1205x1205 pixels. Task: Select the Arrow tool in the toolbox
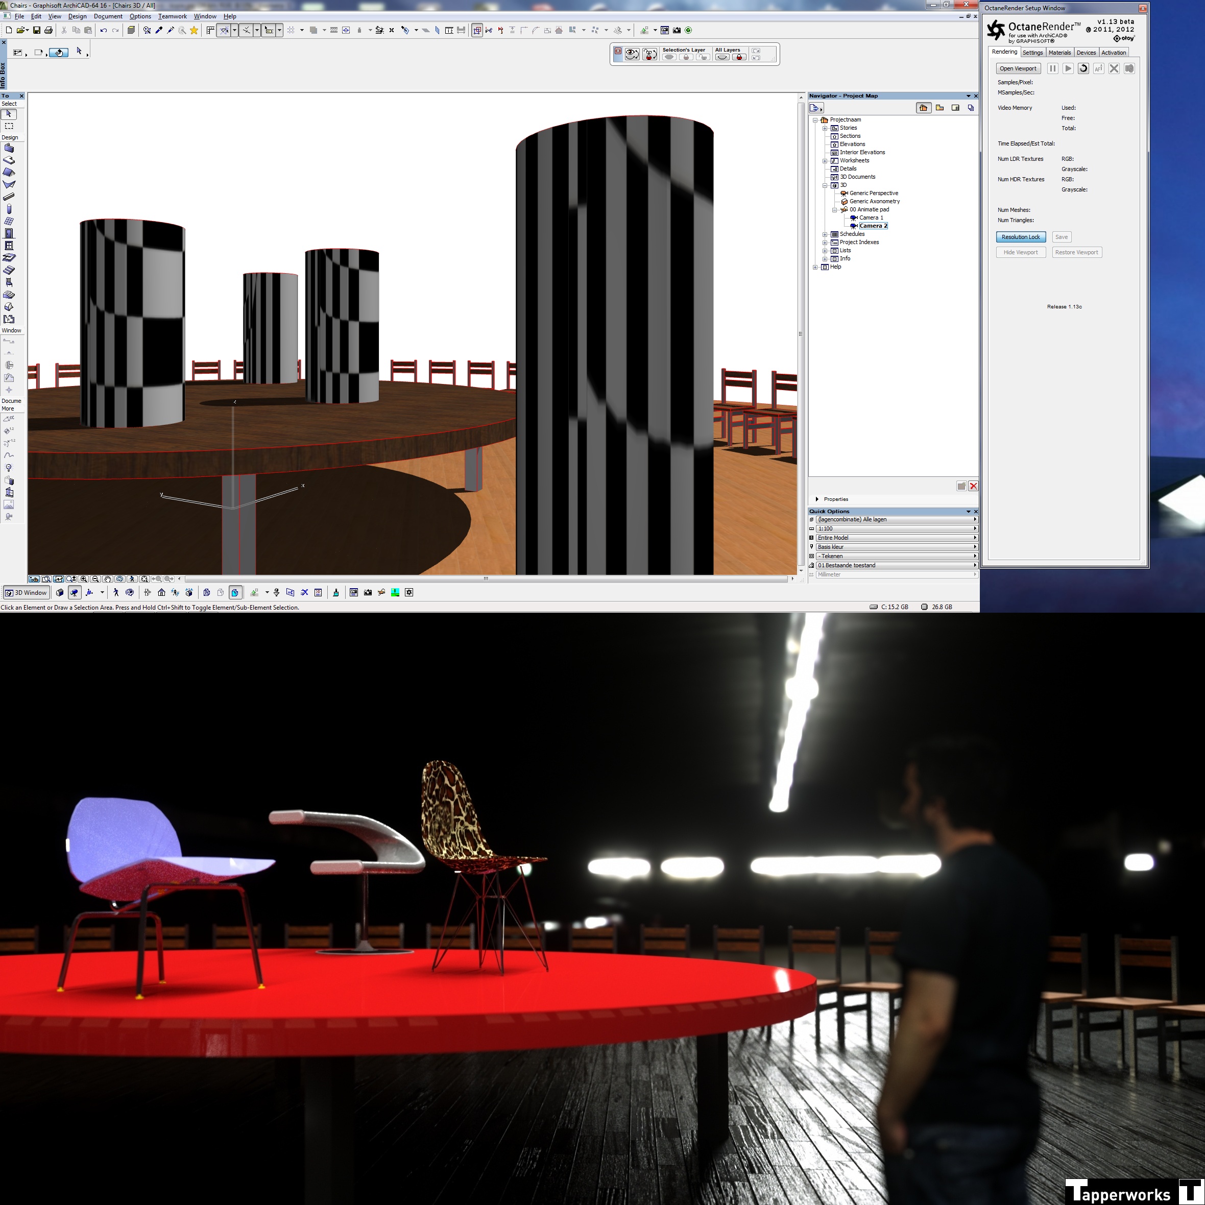(x=9, y=114)
